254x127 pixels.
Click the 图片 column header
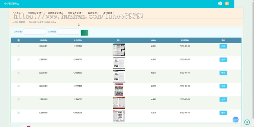(x=119, y=40)
